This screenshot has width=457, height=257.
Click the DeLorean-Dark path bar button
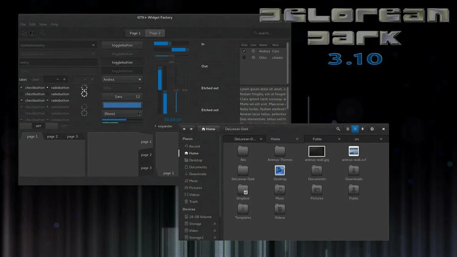[237, 129]
